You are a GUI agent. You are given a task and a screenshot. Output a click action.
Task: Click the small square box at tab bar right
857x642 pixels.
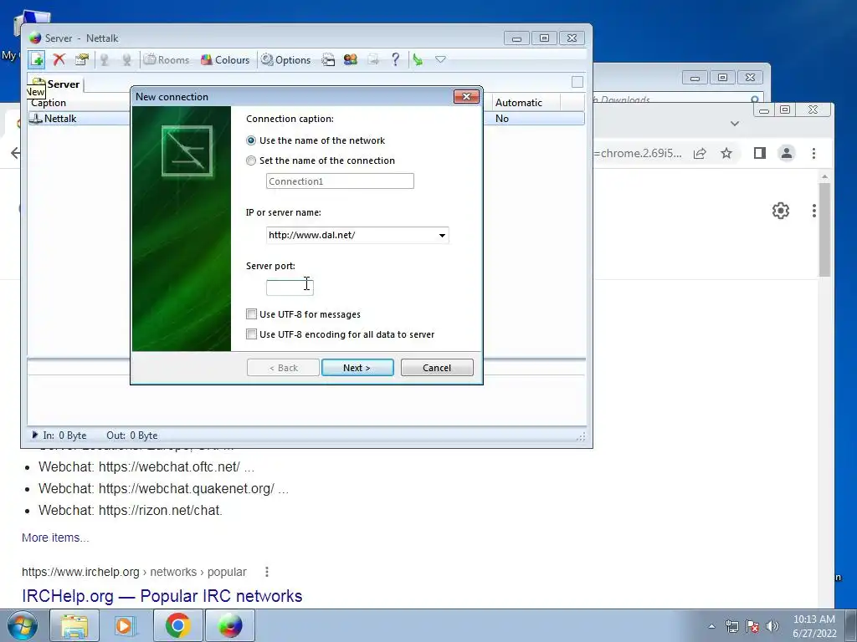(x=577, y=82)
